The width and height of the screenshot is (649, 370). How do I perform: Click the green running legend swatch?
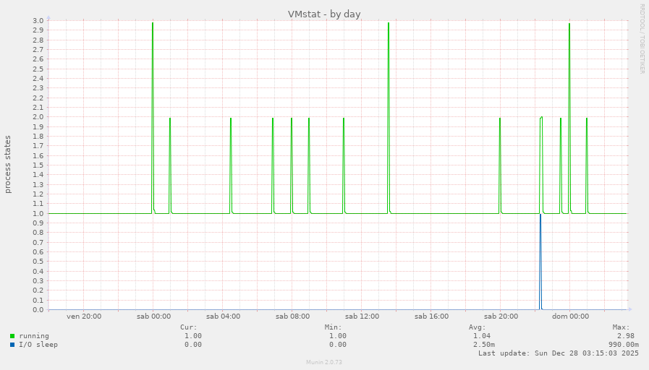12,336
